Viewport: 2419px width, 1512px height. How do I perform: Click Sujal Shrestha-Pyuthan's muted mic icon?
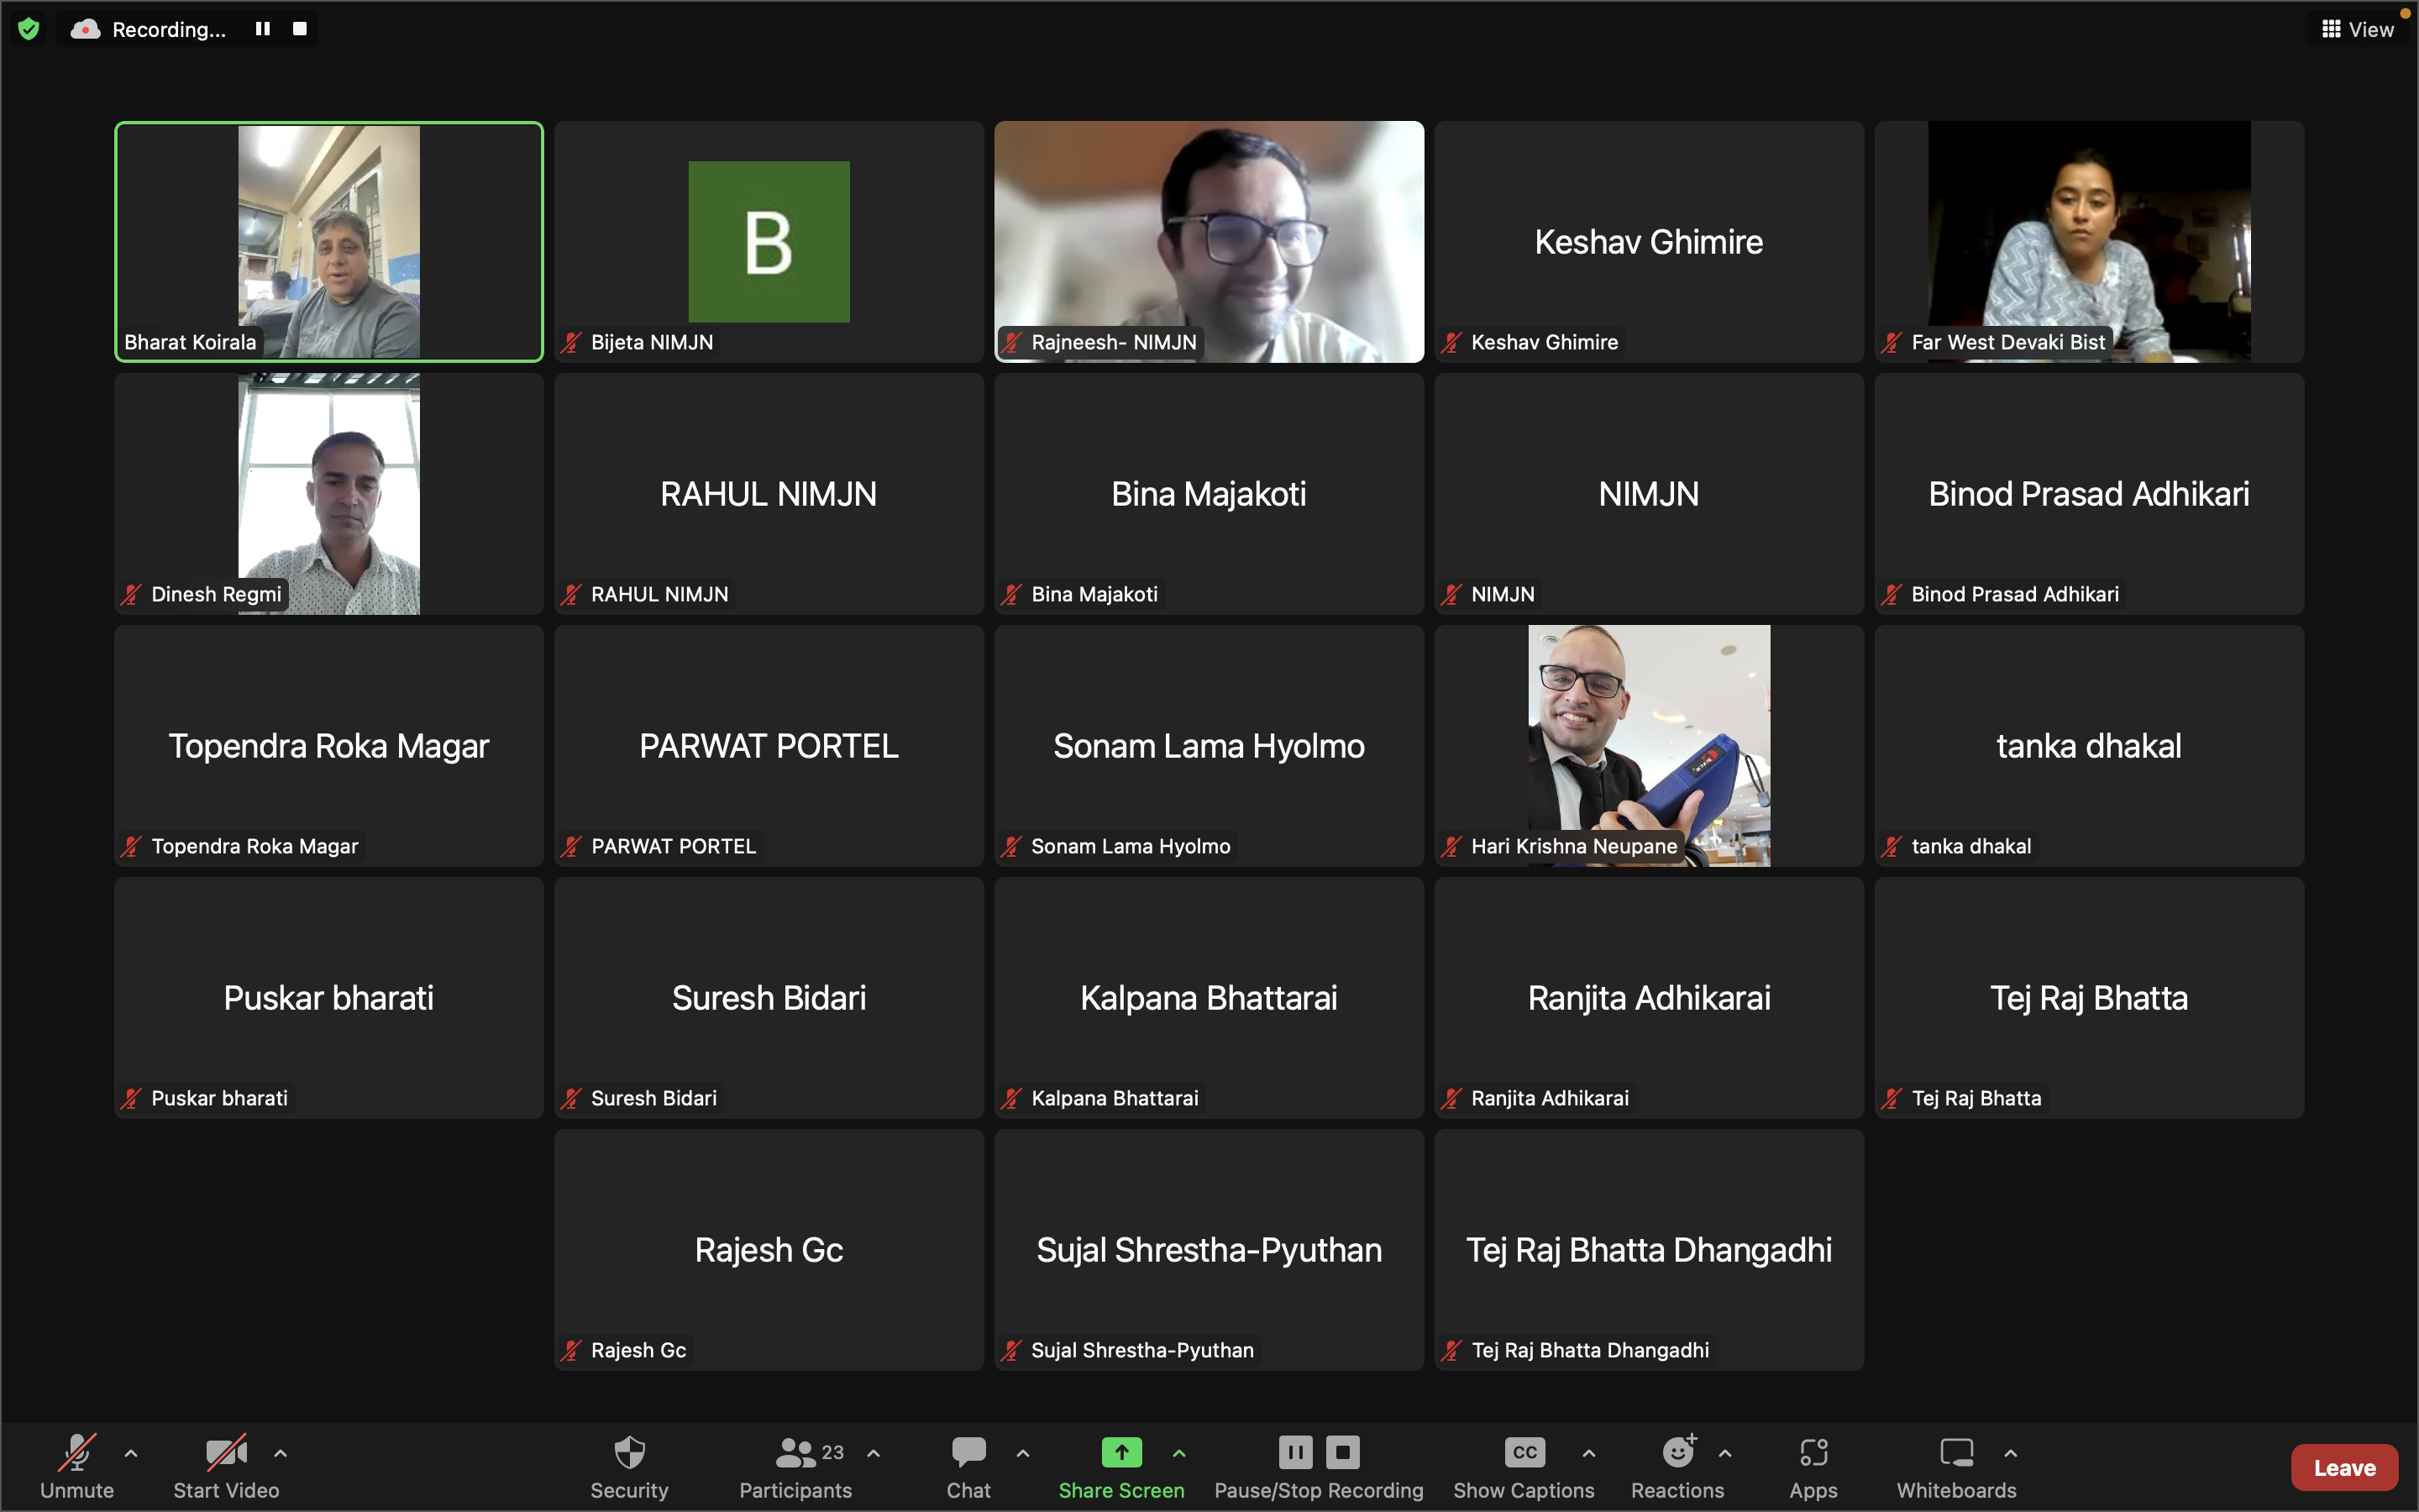pos(1011,1350)
